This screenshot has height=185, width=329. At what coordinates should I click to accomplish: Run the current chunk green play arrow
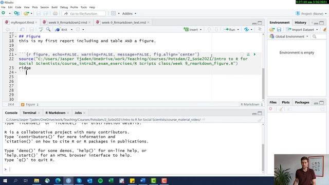[254, 54]
